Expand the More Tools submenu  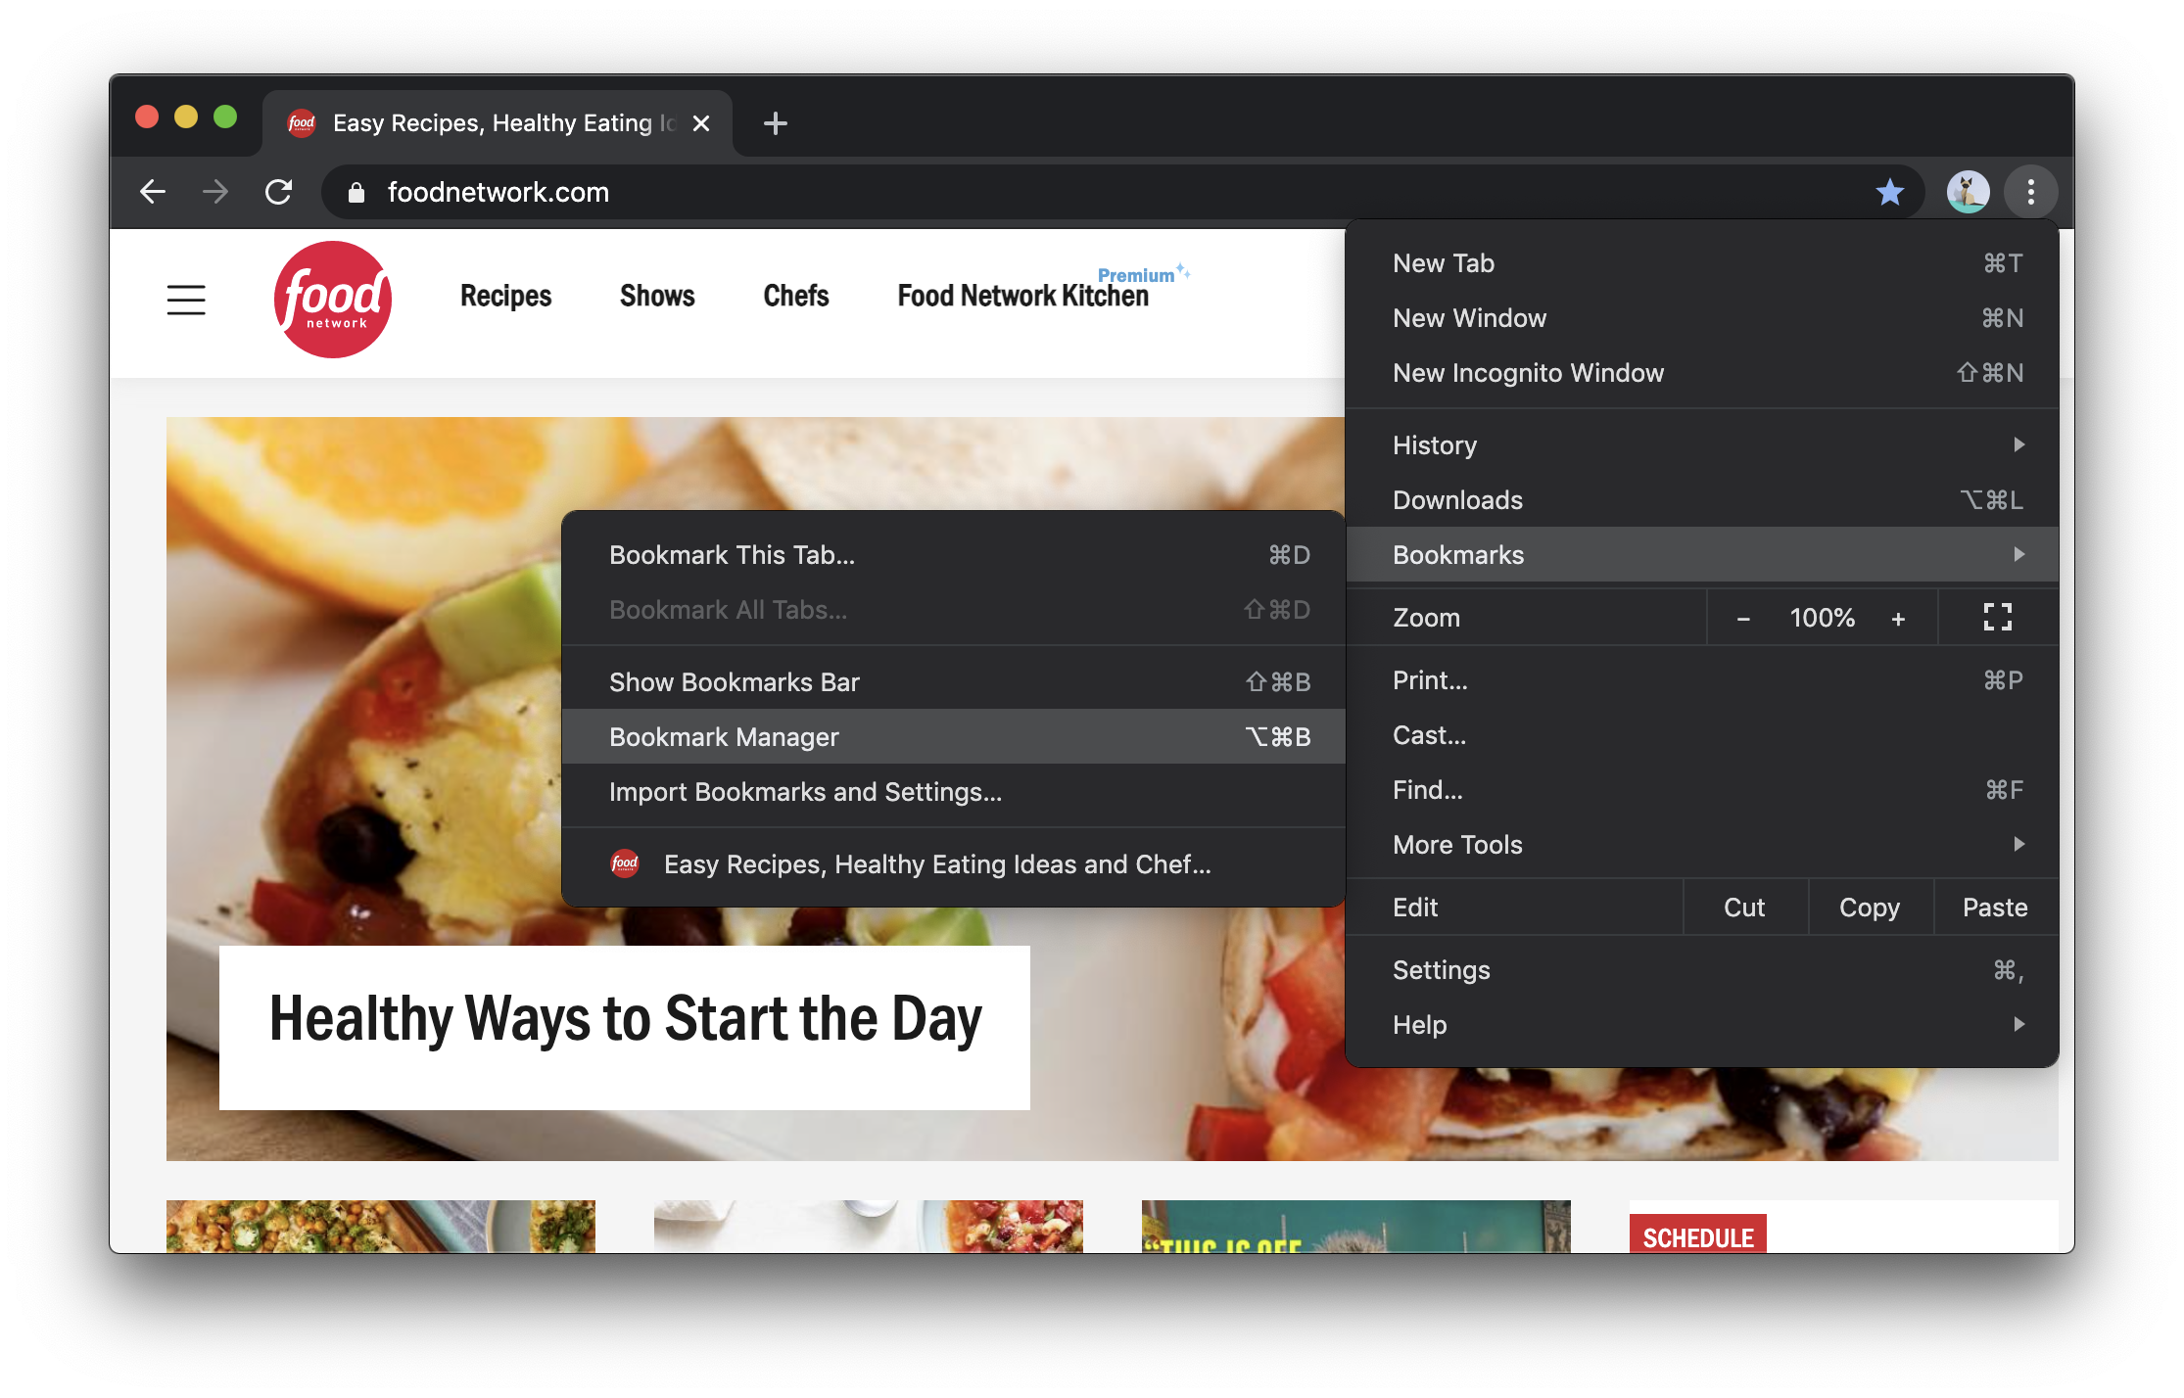[x=1702, y=845]
